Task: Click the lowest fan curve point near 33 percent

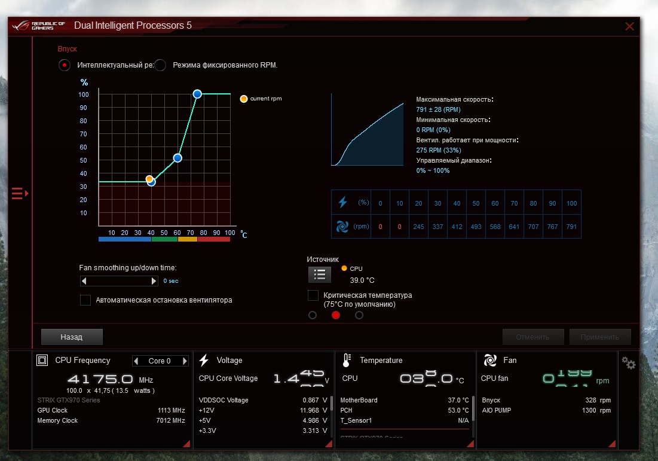Action: (152, 182)
